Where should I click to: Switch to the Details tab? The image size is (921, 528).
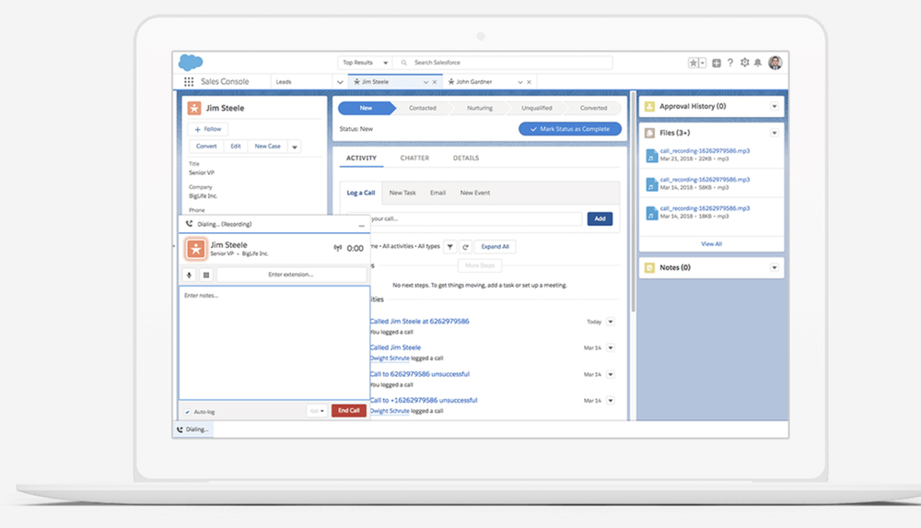tap(466, 158)
